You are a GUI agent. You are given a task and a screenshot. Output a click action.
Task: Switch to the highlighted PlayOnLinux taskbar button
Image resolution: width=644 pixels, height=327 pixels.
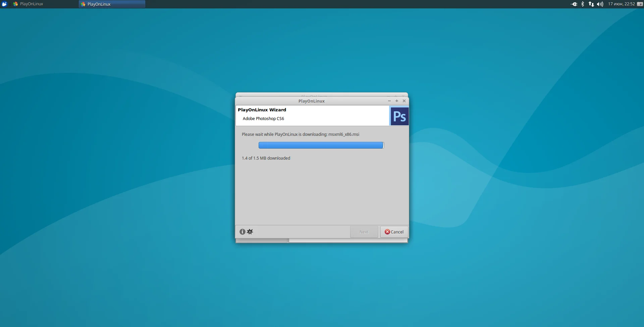[x=112, y=4]
